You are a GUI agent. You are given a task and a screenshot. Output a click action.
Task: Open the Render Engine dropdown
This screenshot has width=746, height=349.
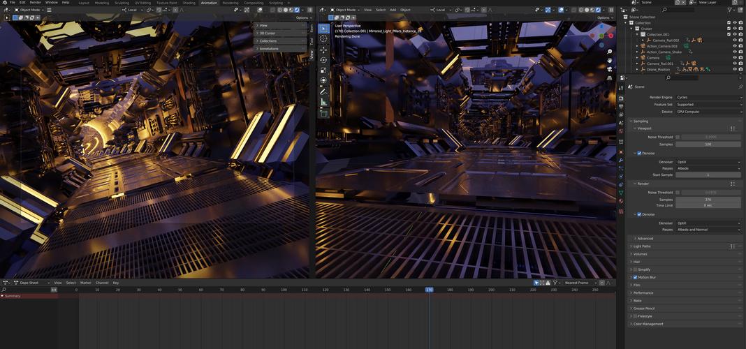tap(708, 98)
